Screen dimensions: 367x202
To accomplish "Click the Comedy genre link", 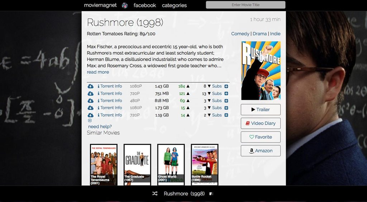I will [240, 34].
